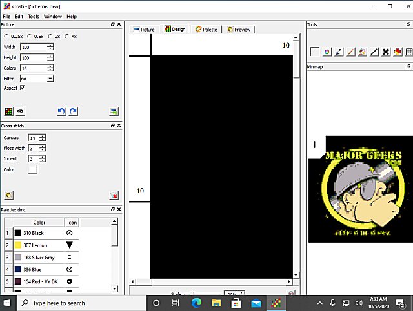Show hidden icons in the system tray

(x=320, y=303)
